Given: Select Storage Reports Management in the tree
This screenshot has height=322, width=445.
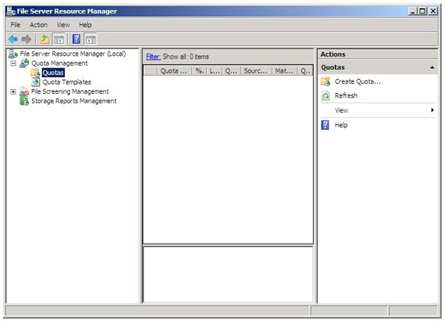Looking at the screenshot, I should [73, 101].
